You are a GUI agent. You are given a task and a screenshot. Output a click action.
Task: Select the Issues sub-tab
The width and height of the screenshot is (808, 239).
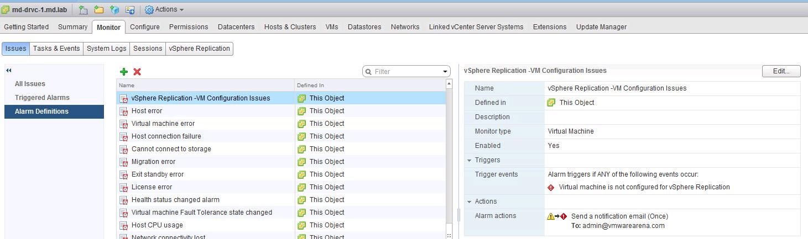pos(15,49)
